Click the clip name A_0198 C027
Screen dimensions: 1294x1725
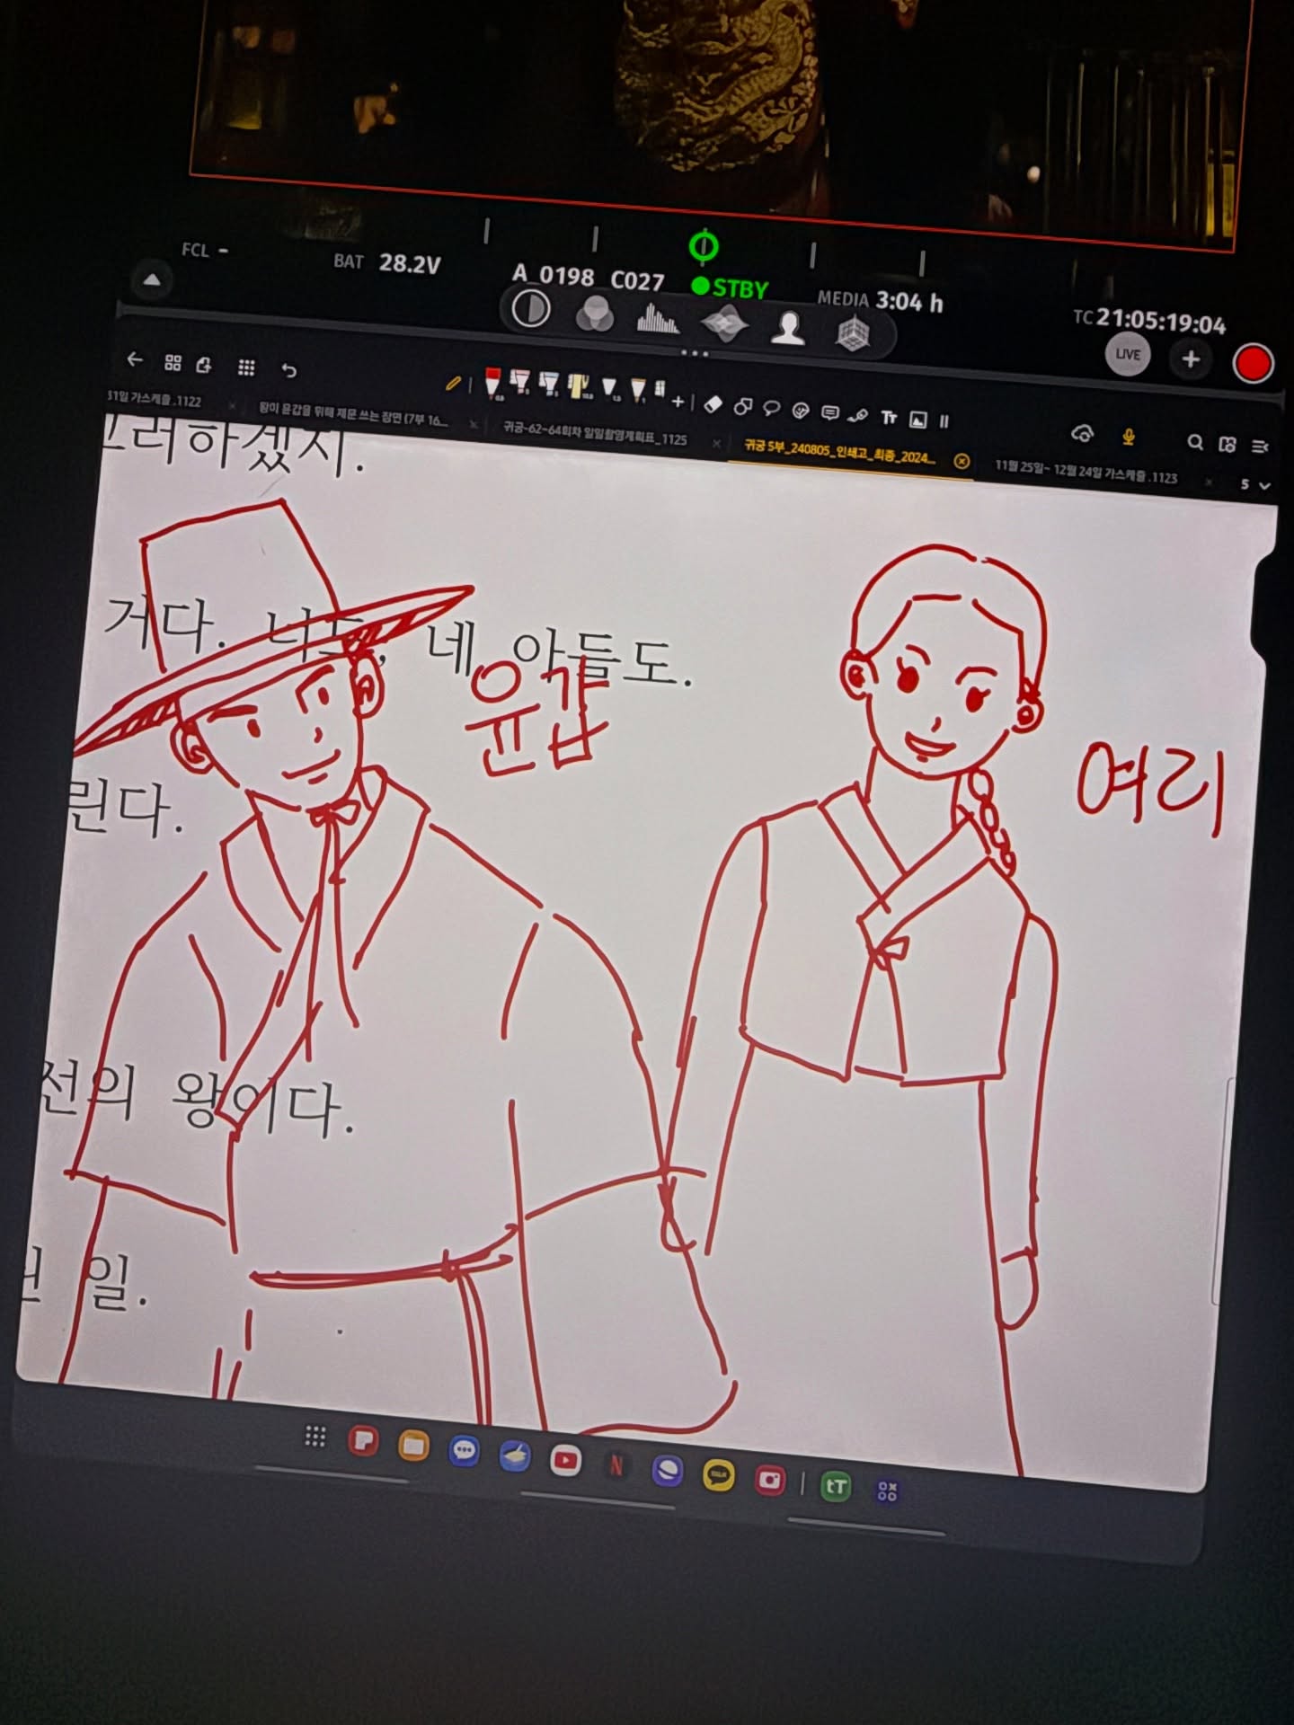(589, 278)
